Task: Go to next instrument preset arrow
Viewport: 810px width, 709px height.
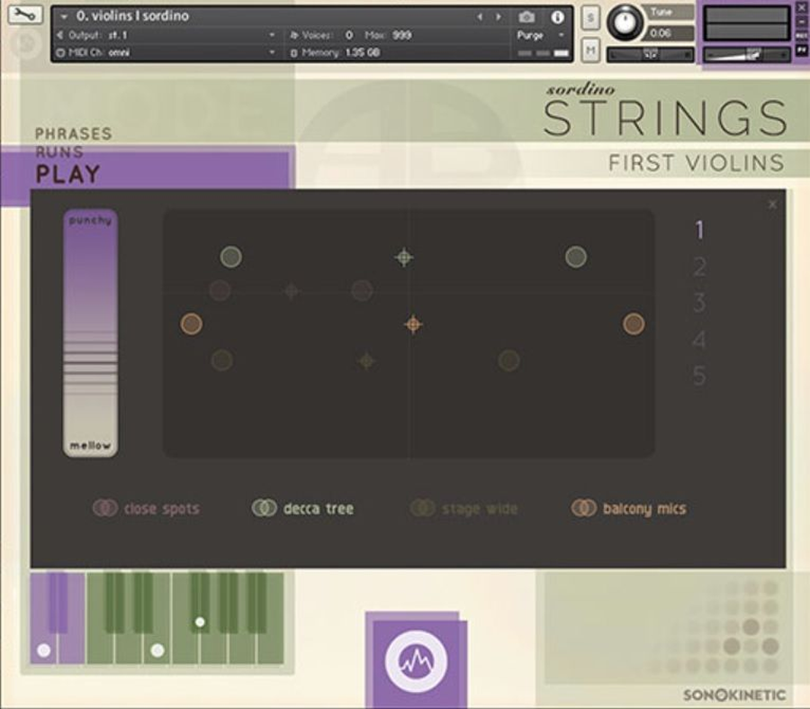Action: coord(499,18)
